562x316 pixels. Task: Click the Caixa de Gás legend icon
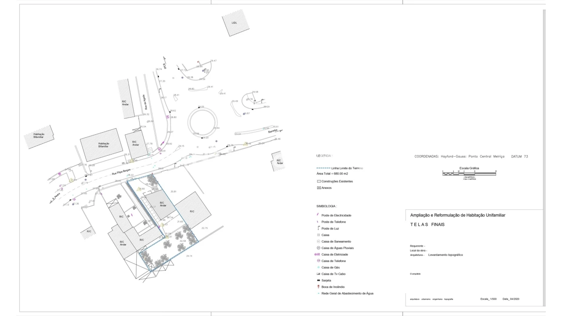pos(318,267)
